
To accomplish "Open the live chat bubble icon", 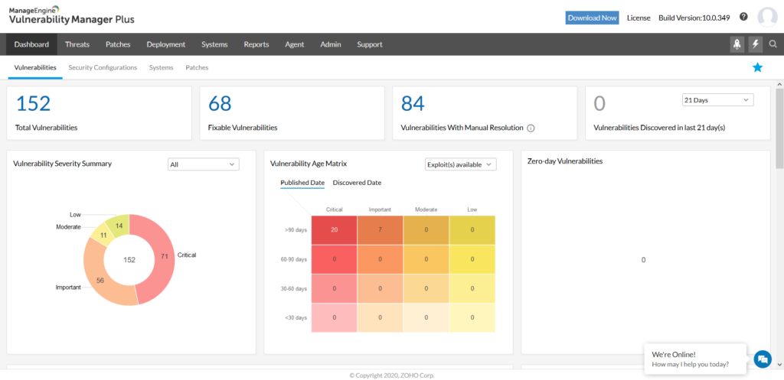I will coord(761,359).
